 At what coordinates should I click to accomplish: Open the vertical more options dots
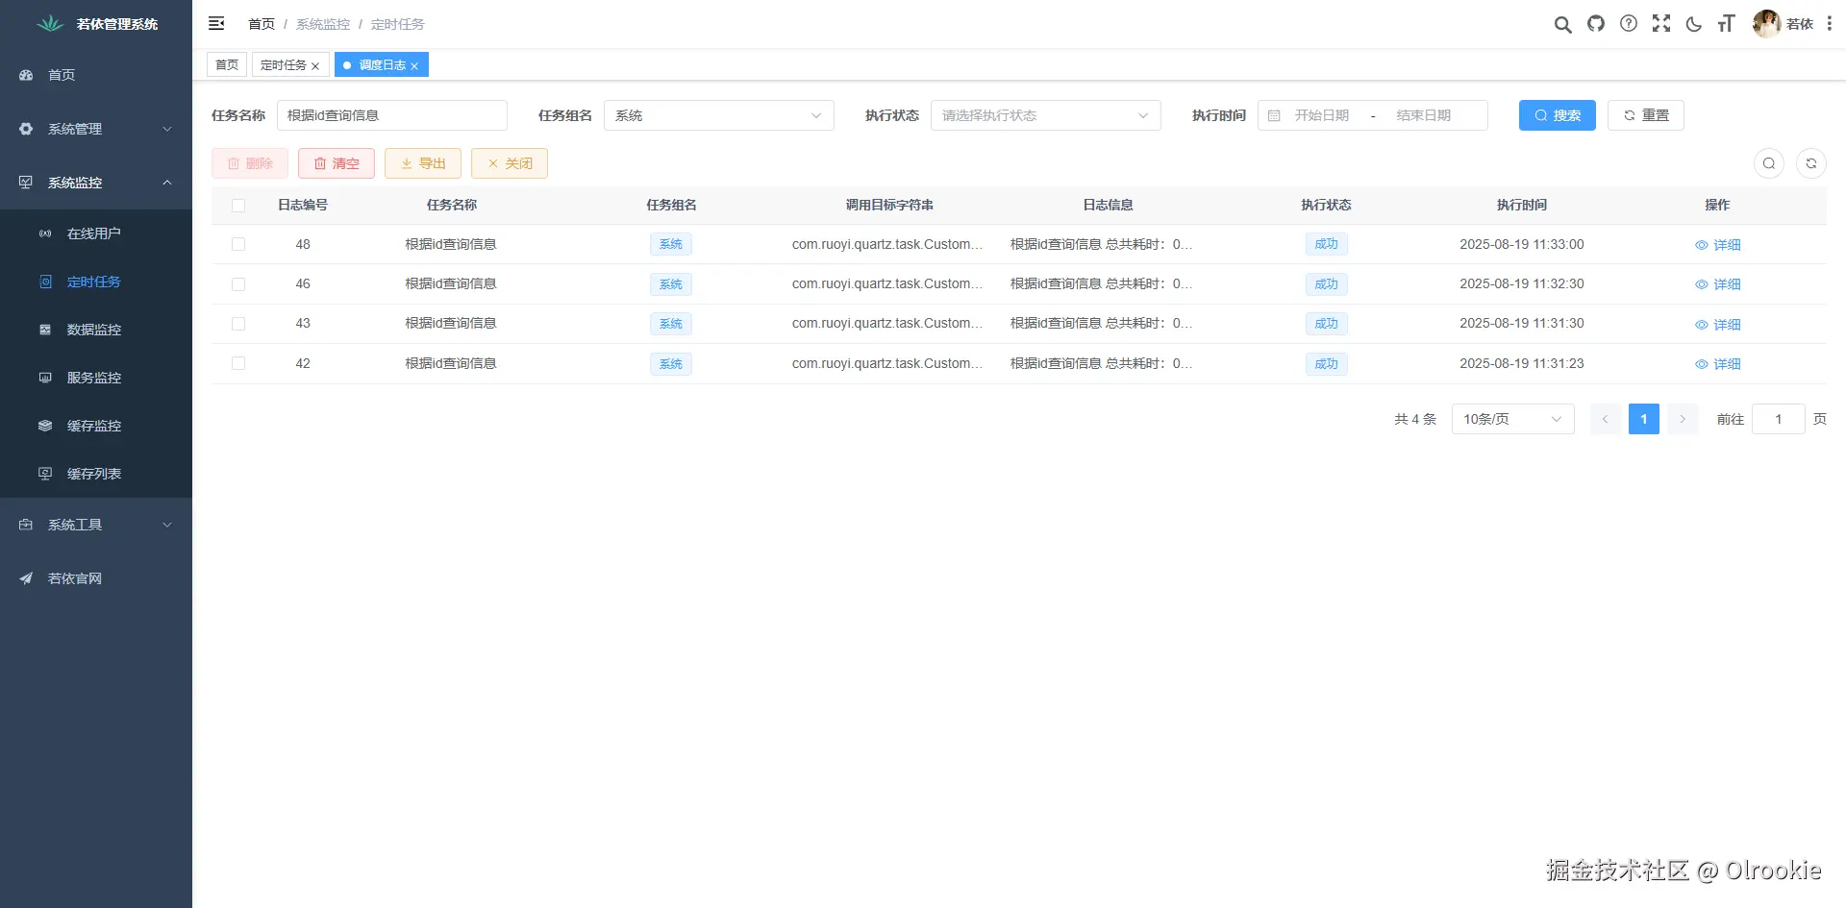pos(1830,24)
